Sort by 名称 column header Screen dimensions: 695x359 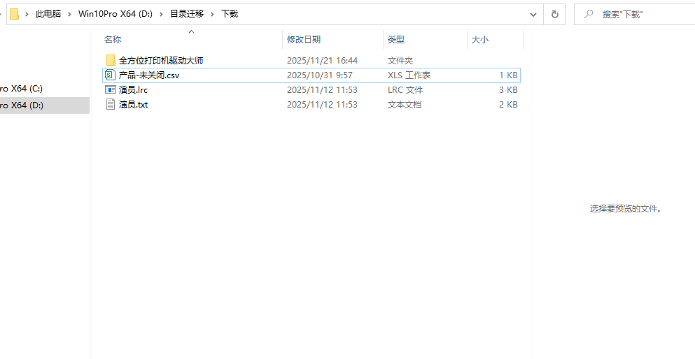click(113, 40)
